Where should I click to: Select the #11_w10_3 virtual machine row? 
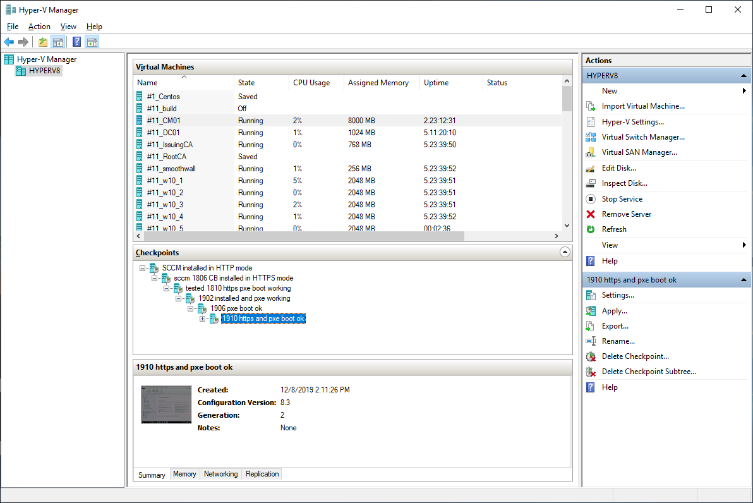[x=347, y=205]
